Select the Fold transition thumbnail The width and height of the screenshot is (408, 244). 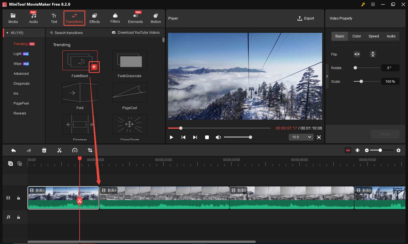click(x=80, y=92)
